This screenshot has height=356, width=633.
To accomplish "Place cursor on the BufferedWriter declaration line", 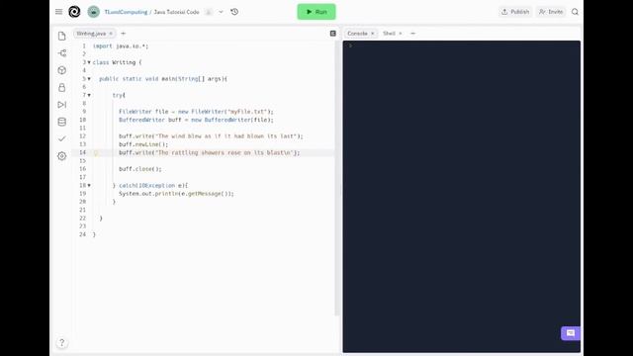I will tap(196, 120).
